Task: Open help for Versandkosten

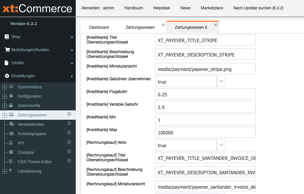Action: (x=69, y=123)
